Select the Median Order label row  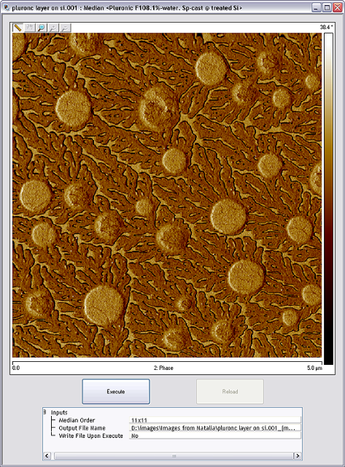(x=77, y=420)
